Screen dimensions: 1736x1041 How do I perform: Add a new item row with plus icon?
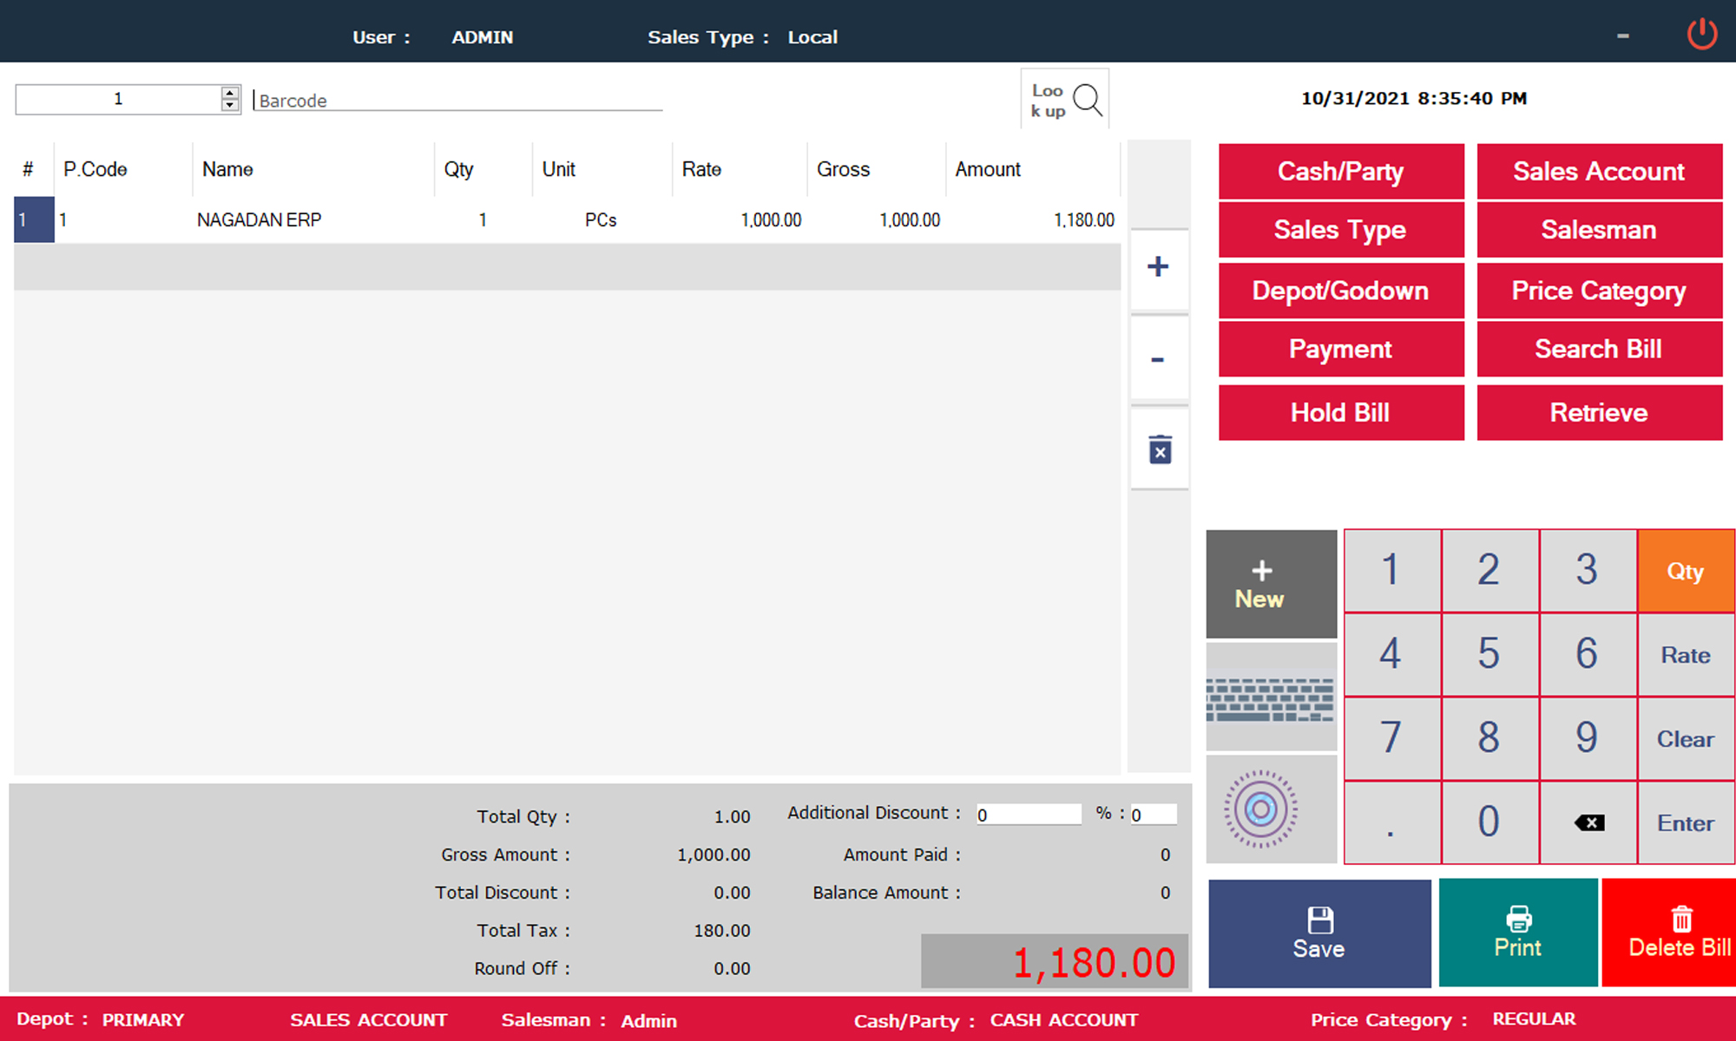tap(1159, 266)
